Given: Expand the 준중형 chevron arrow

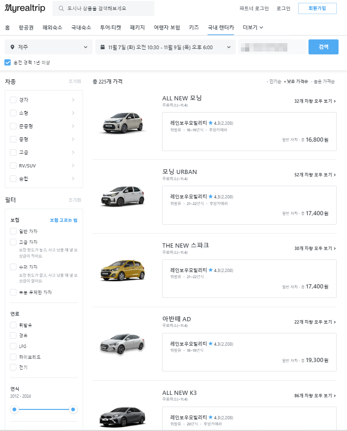Looking at the screenshot, I should coord(73,126).
